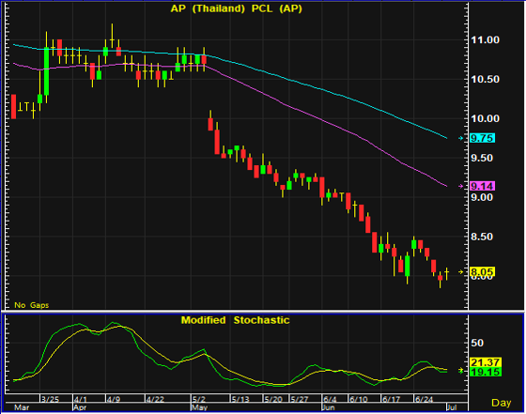
Task: Click the yellow stochastic value 21.37
Action: pyautogui.click(x=486, y=362)
